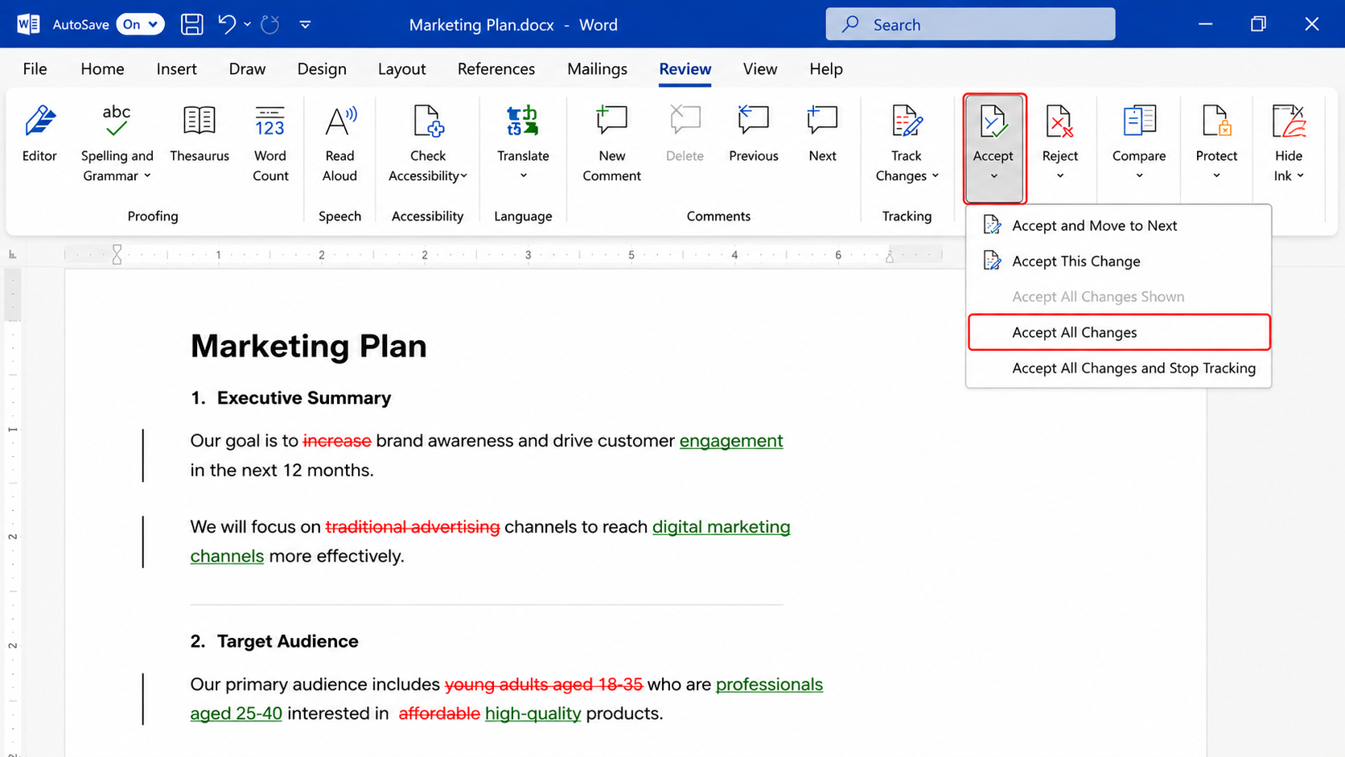
Task: Start Read Aloud
Action: [339, 142]
